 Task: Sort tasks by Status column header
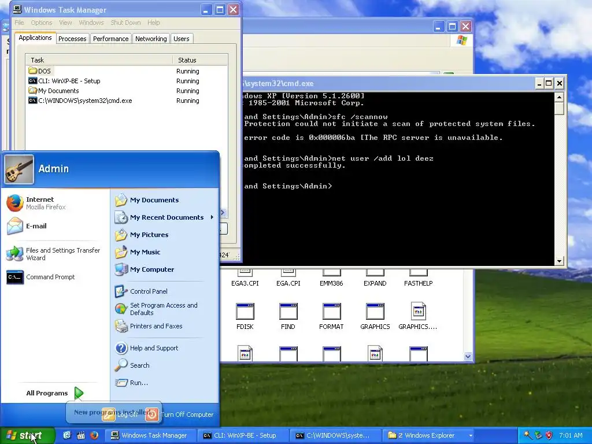(x=200, y=60)
